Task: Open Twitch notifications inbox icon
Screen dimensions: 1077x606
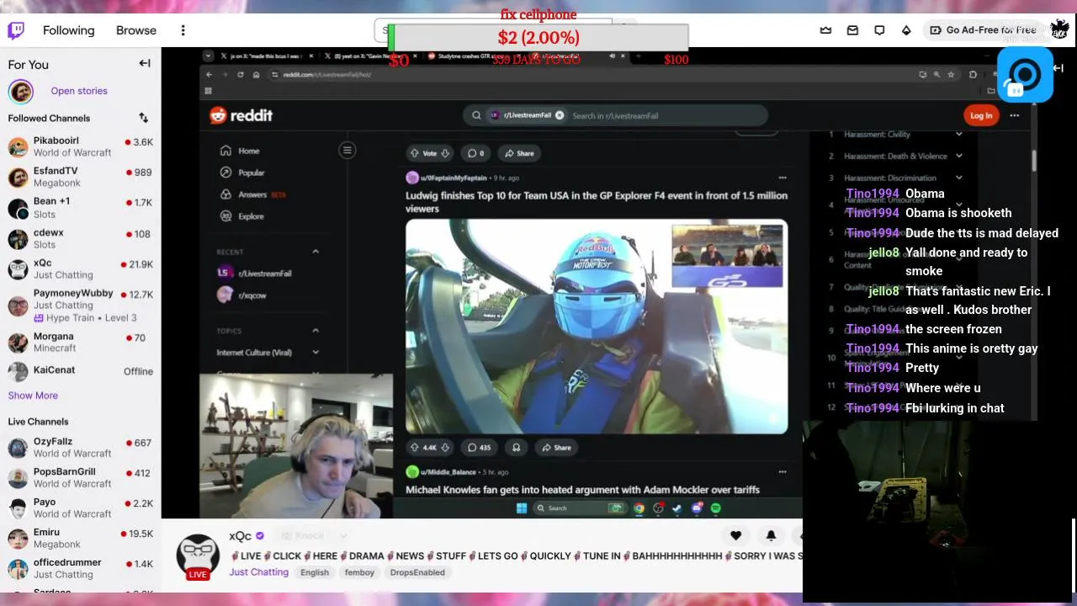Action: pyautogui.click(x=852, y=30)
